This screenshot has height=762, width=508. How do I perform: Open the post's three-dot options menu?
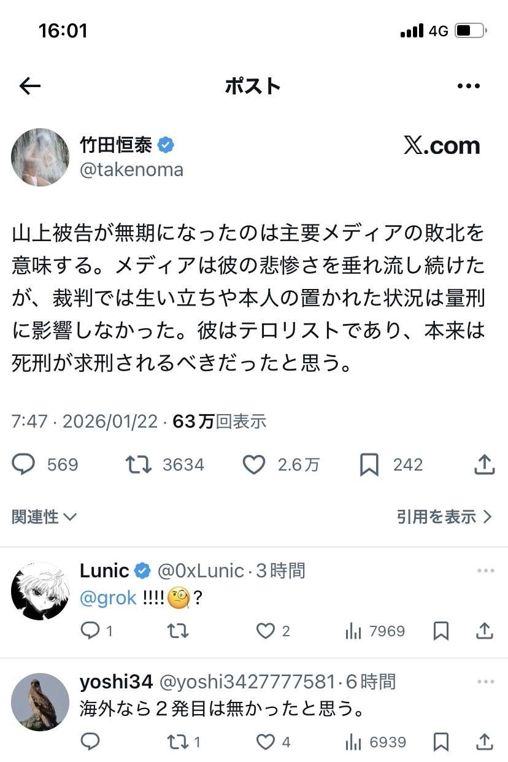(x=469, y=87)
